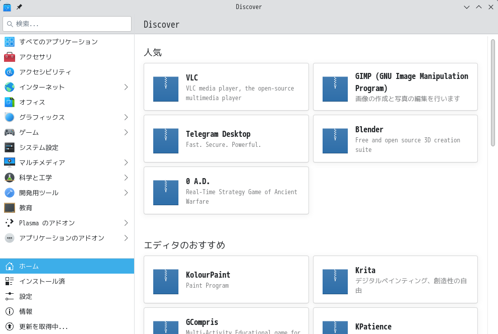Click the chalkboard 教育 icon

pos(10,208)
